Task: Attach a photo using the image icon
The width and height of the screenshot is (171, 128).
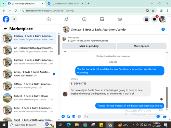Action: 68,116
